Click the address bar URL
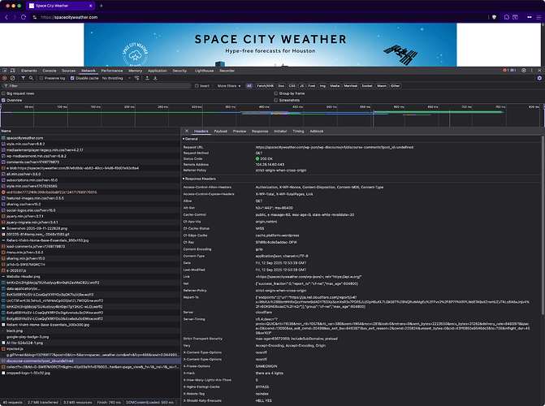The width and height of the screenshot is (545, 406). [69, 17]
